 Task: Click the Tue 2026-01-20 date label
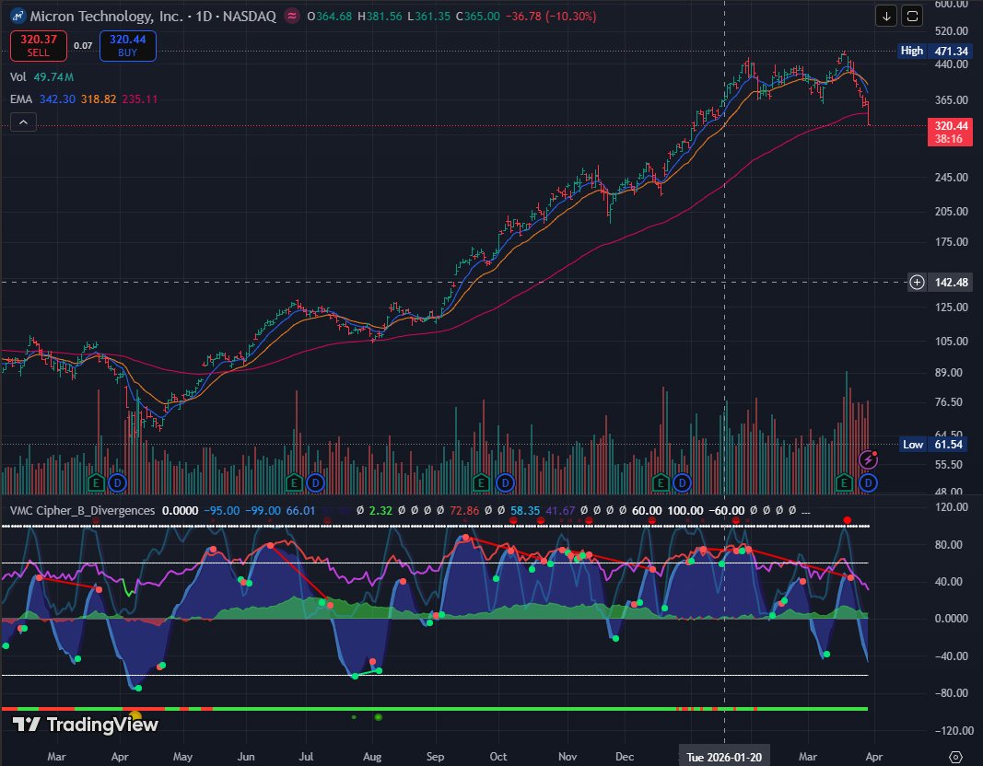pyautogui.click(x=724, y=757)
